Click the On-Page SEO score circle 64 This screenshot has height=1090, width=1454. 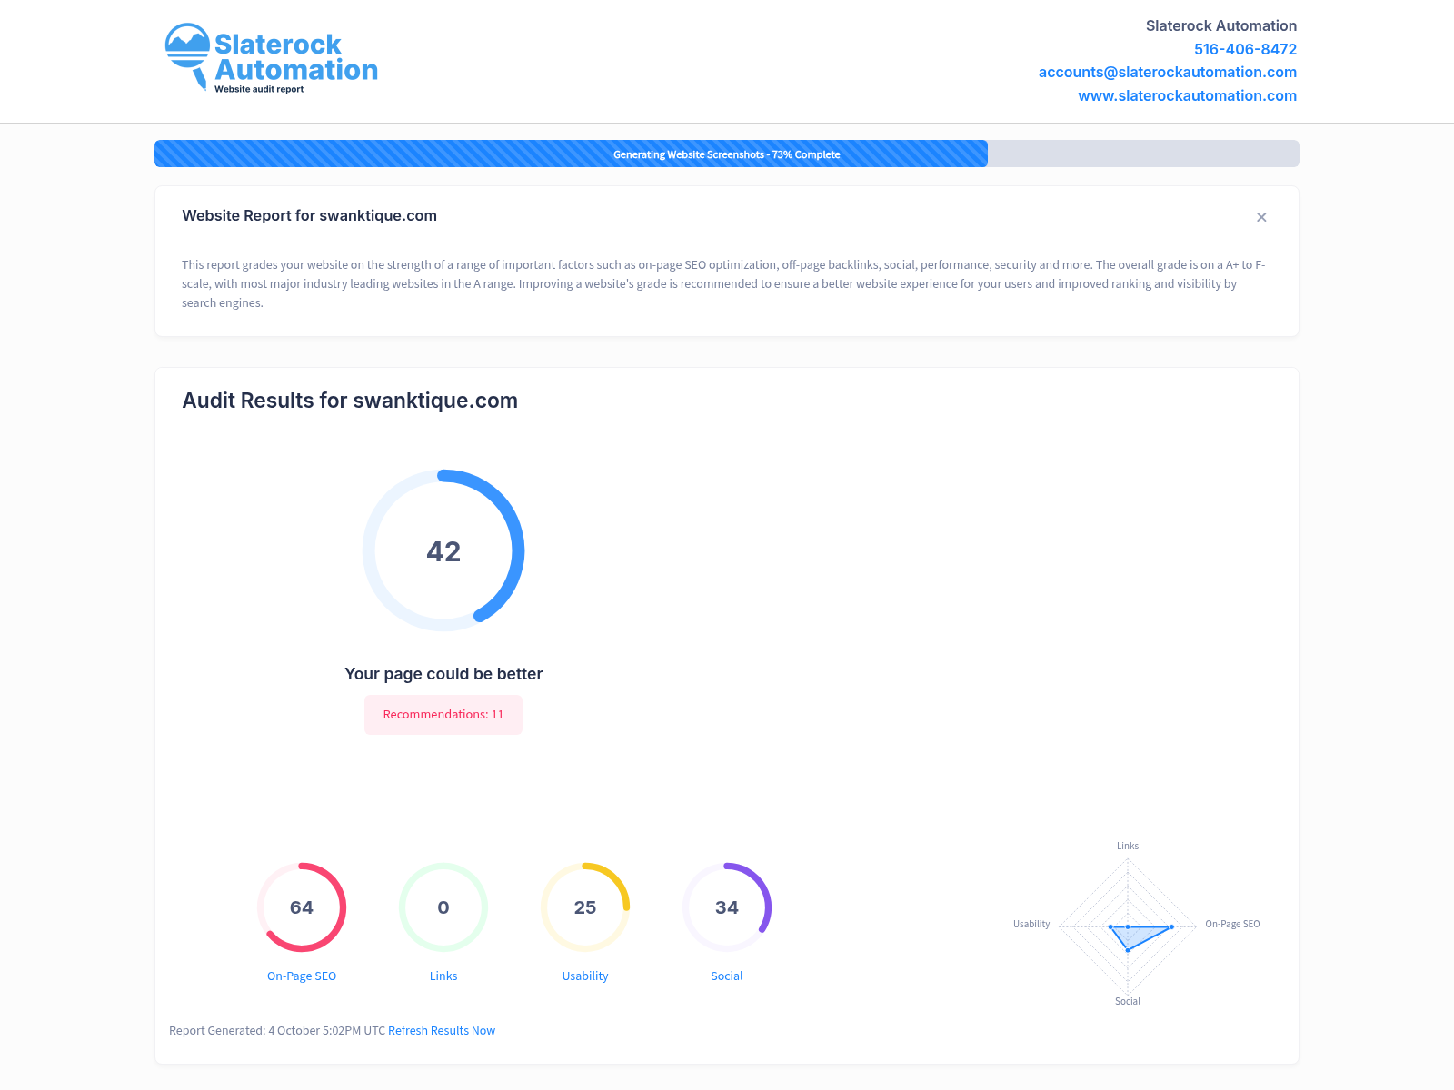pos(302,907)
